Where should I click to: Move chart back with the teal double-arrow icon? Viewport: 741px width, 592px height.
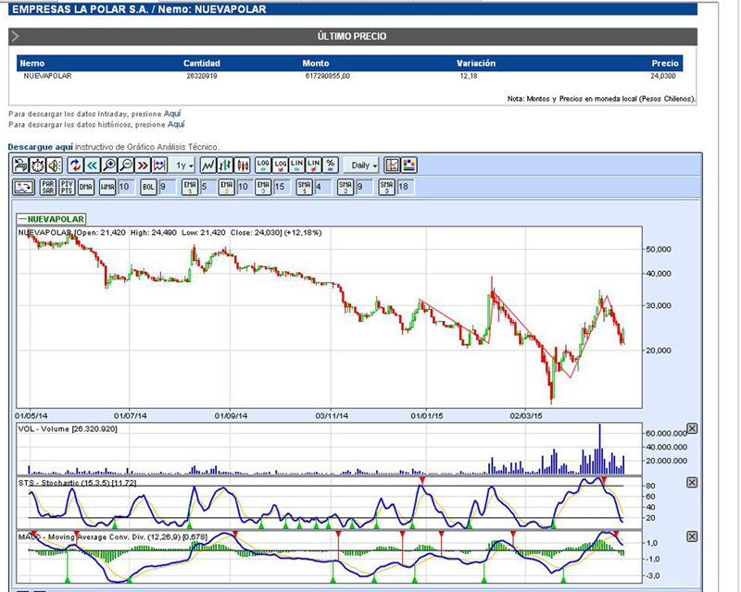92,166
